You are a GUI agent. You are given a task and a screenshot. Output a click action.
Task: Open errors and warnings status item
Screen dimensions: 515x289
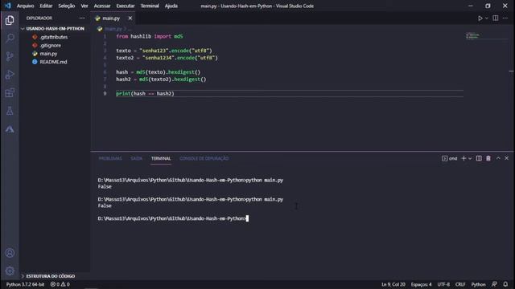click(60, 284)
